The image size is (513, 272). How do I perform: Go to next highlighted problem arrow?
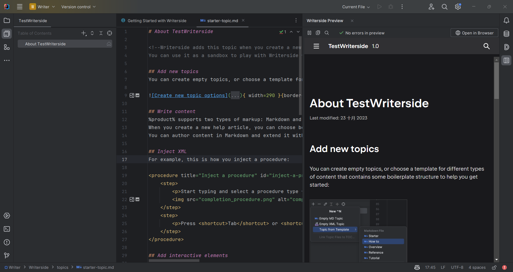298,32
